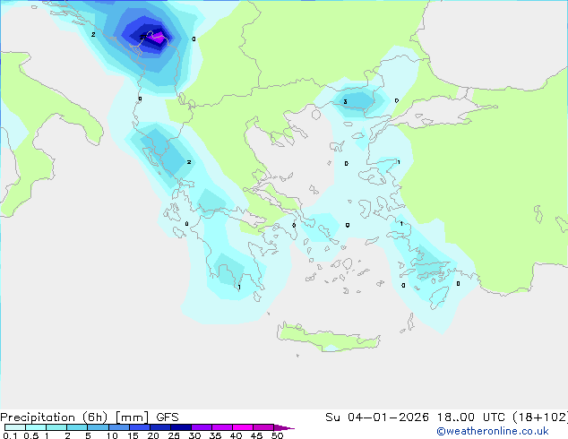Click the "40" legend label

coord(236,435)
